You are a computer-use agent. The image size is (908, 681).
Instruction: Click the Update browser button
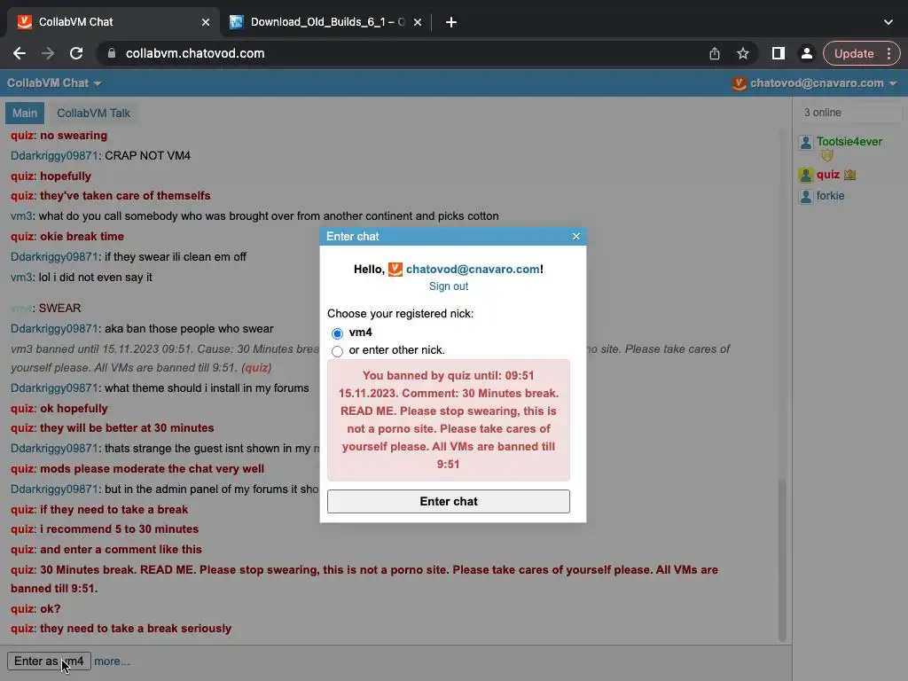click(x=854, y=53)
